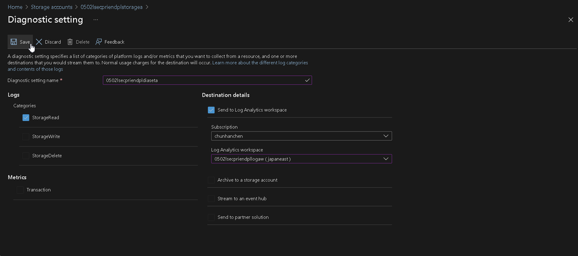The height and width of the screenshot is (256, 578).
Task: Click the Feedback person icon
Action: click(x=98, y=42)
